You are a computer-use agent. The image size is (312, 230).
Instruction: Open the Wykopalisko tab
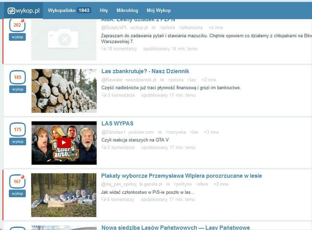click(x=61, y=10)
